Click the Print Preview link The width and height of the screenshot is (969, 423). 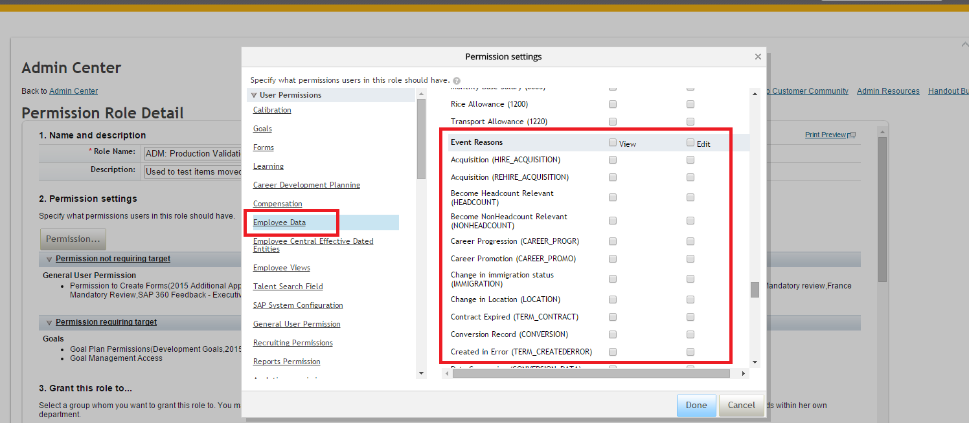click(x=826, y=135)
